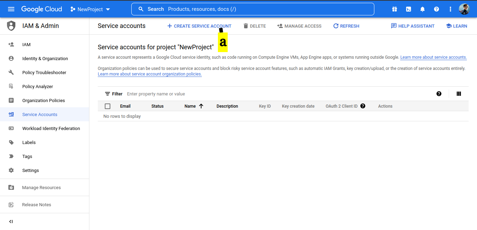Click Manage Access button

[x=299, y=26]
